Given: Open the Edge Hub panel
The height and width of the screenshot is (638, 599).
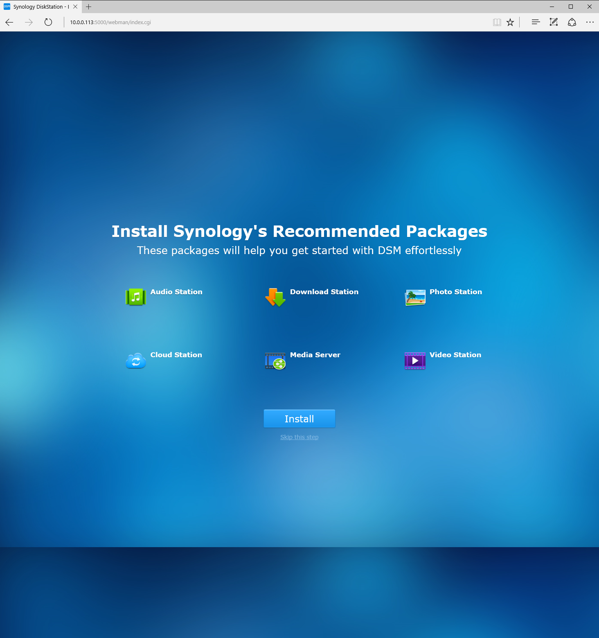Looking at the screenshot, I should pos(536,23).
